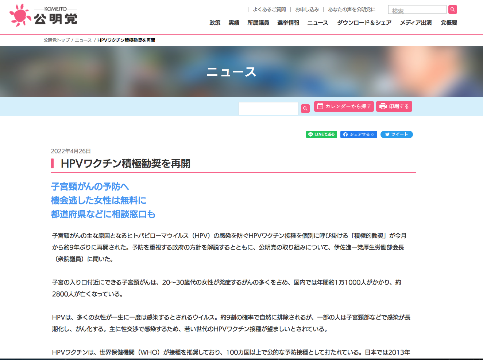Open the 選挙情報 menu

click(288, 23)
